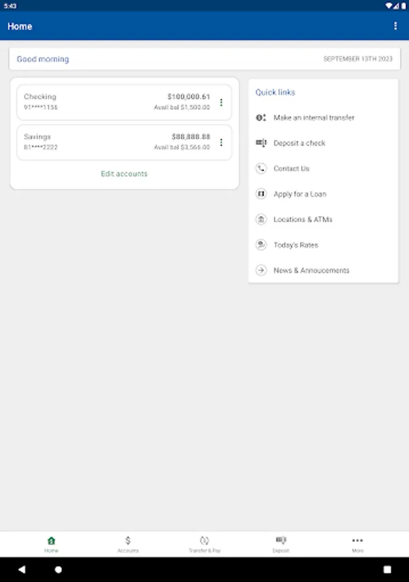Image resolution: width=409 pixels, height=582 pixels.
Task: Tap the Contact Us phone icon
Action: (x=261, y=169)
